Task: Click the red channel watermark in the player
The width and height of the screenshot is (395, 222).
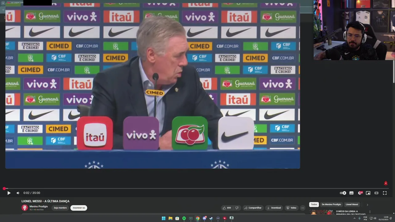Action: tap(385, 183)
